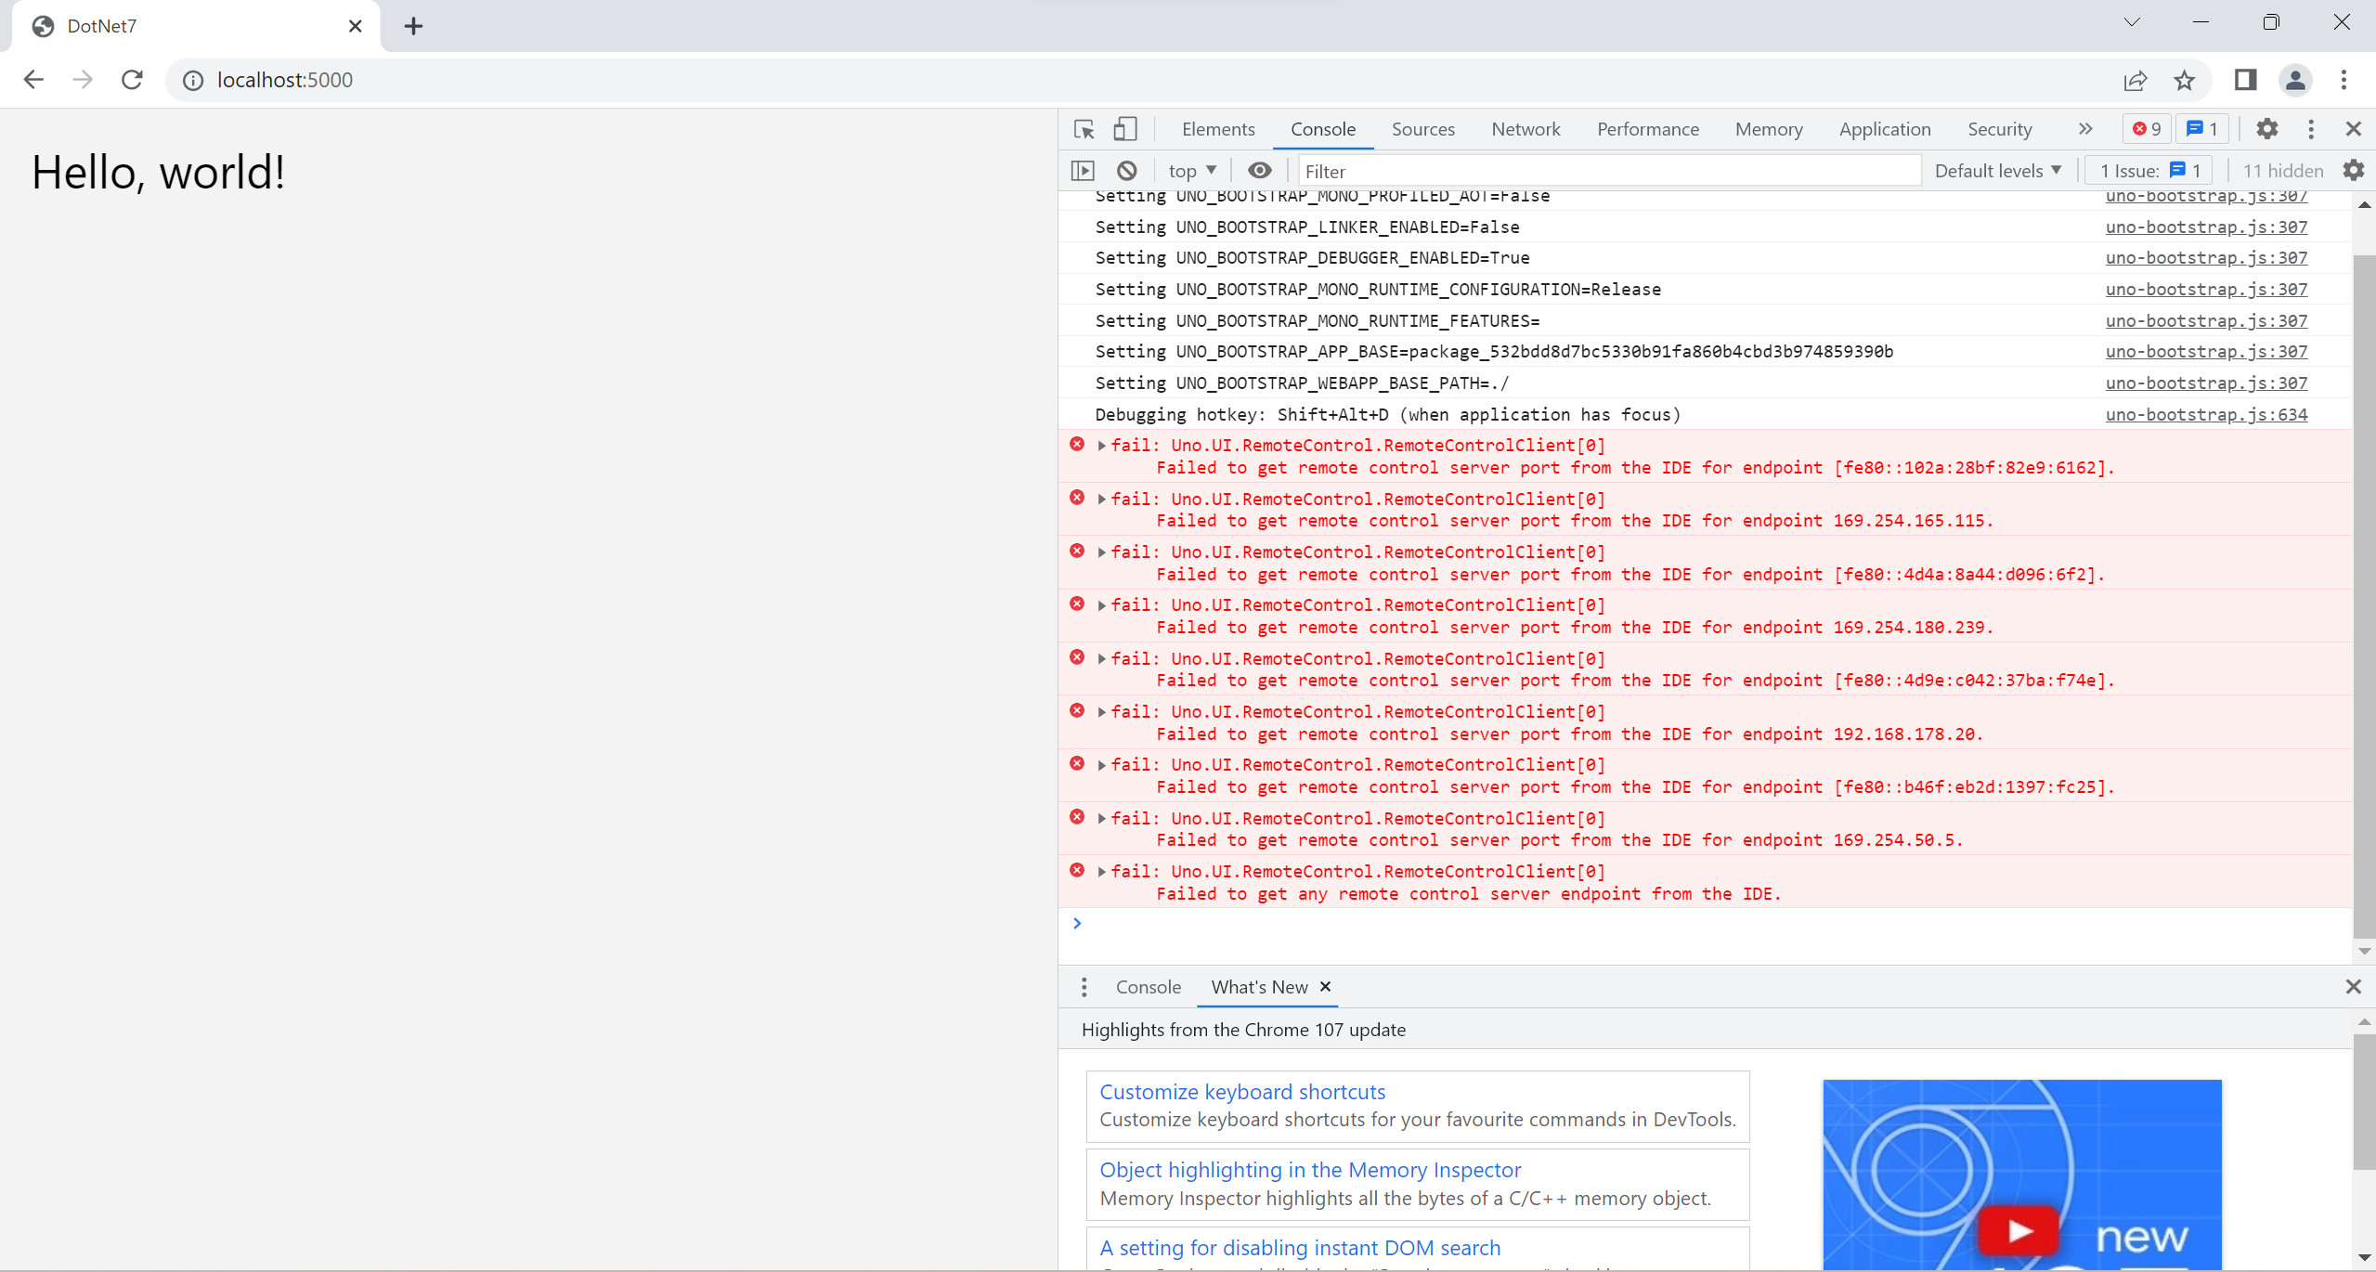Open the Default levels dropdown
2376x1272 pixels.
click(x=1997, y=170)
